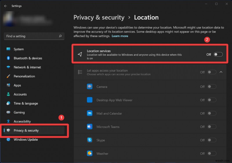Screen dimensions: 232x163
Task: Toggle Microsoft Teams location switch
Action: [x=212, y=127]
